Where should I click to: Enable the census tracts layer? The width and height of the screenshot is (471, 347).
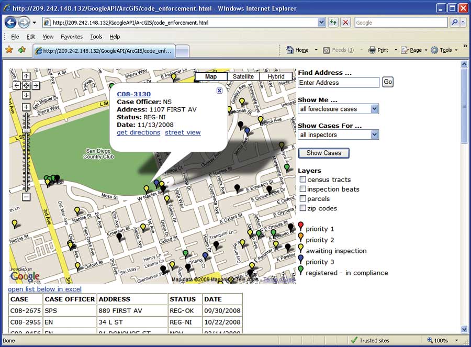click(303, 180)
